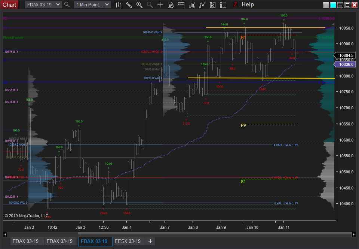The height and width of the screenshot is (249, 359).
Task: Click the orange R1 pivot label
Action: [243, 37]
